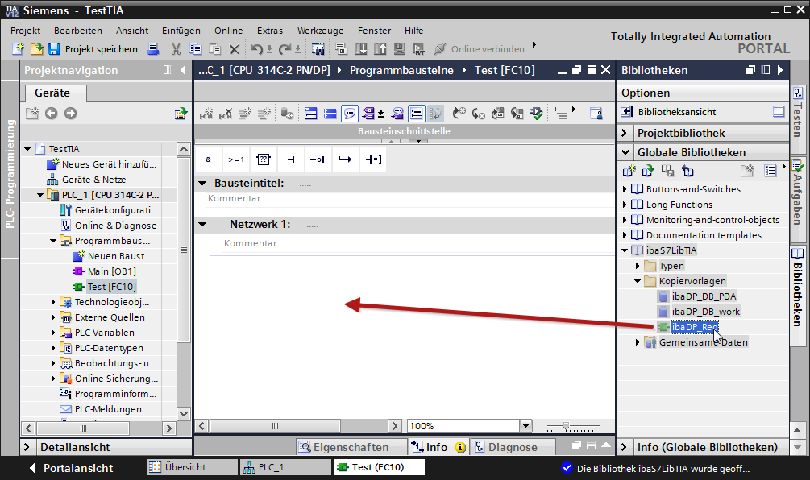Collapse the TestTIA project tree node
Image resolution: width=810 pixels, height=480 pixels.
pyautogui.click(x=28, y=149)
